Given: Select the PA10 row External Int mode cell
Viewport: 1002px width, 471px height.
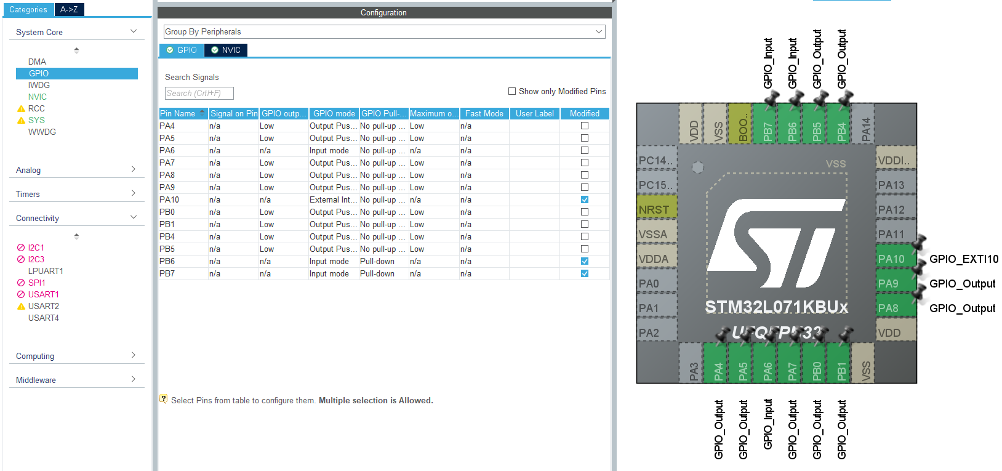Looking at the screenshot, I should 334,199.
